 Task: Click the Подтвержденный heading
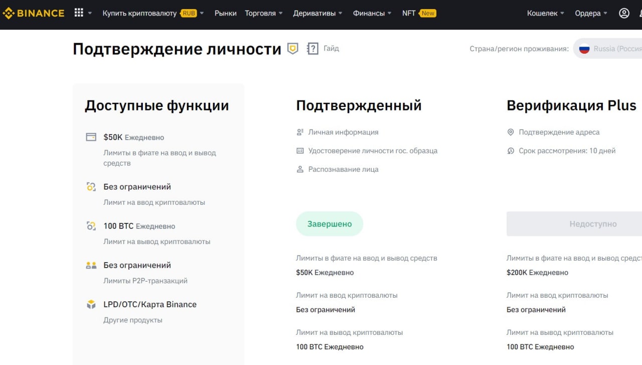tap(359, 105)
